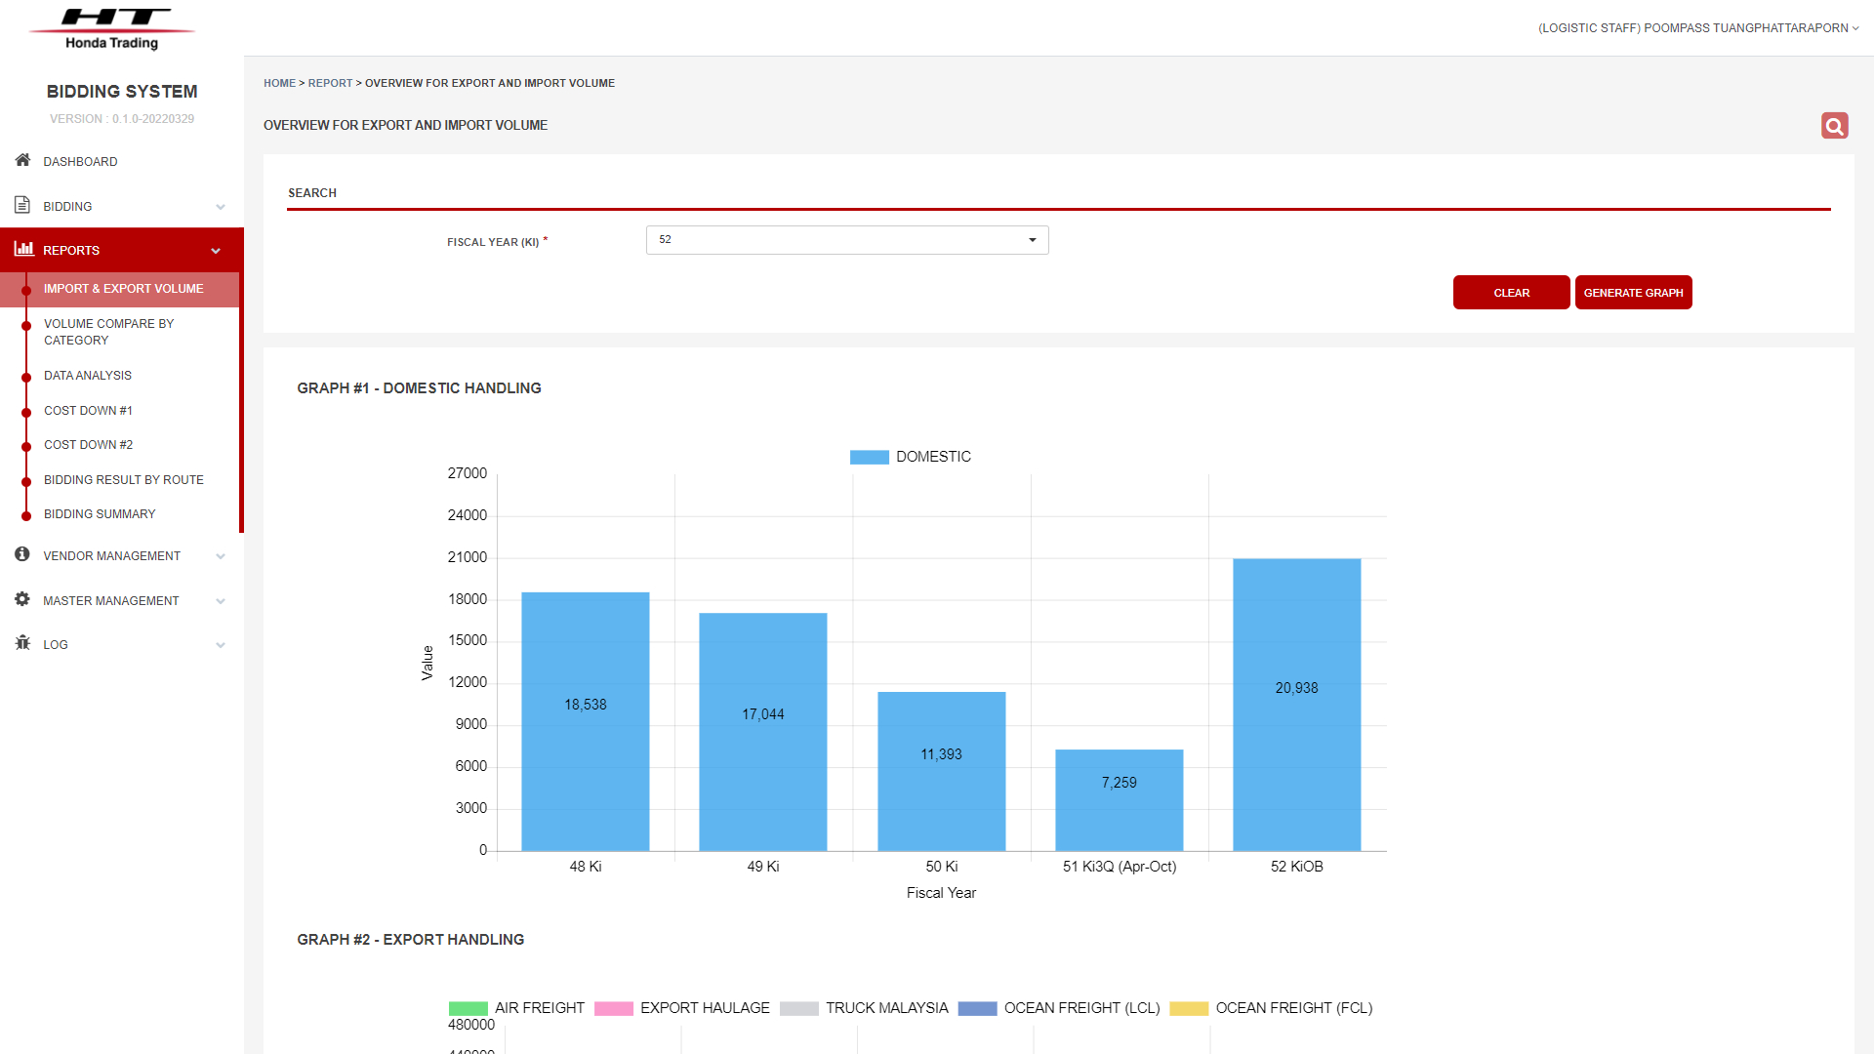The width and height of the screenshot is (1874, 1054).
Task: Expand the Vendor Management submenu chevron
Action: [x=221, y=556]
